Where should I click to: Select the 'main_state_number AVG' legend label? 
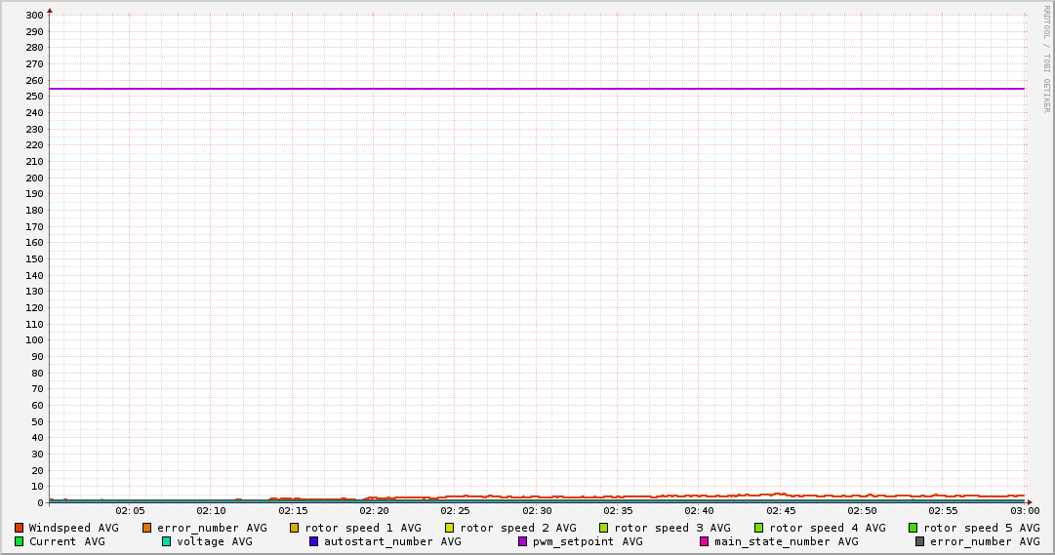787,541
